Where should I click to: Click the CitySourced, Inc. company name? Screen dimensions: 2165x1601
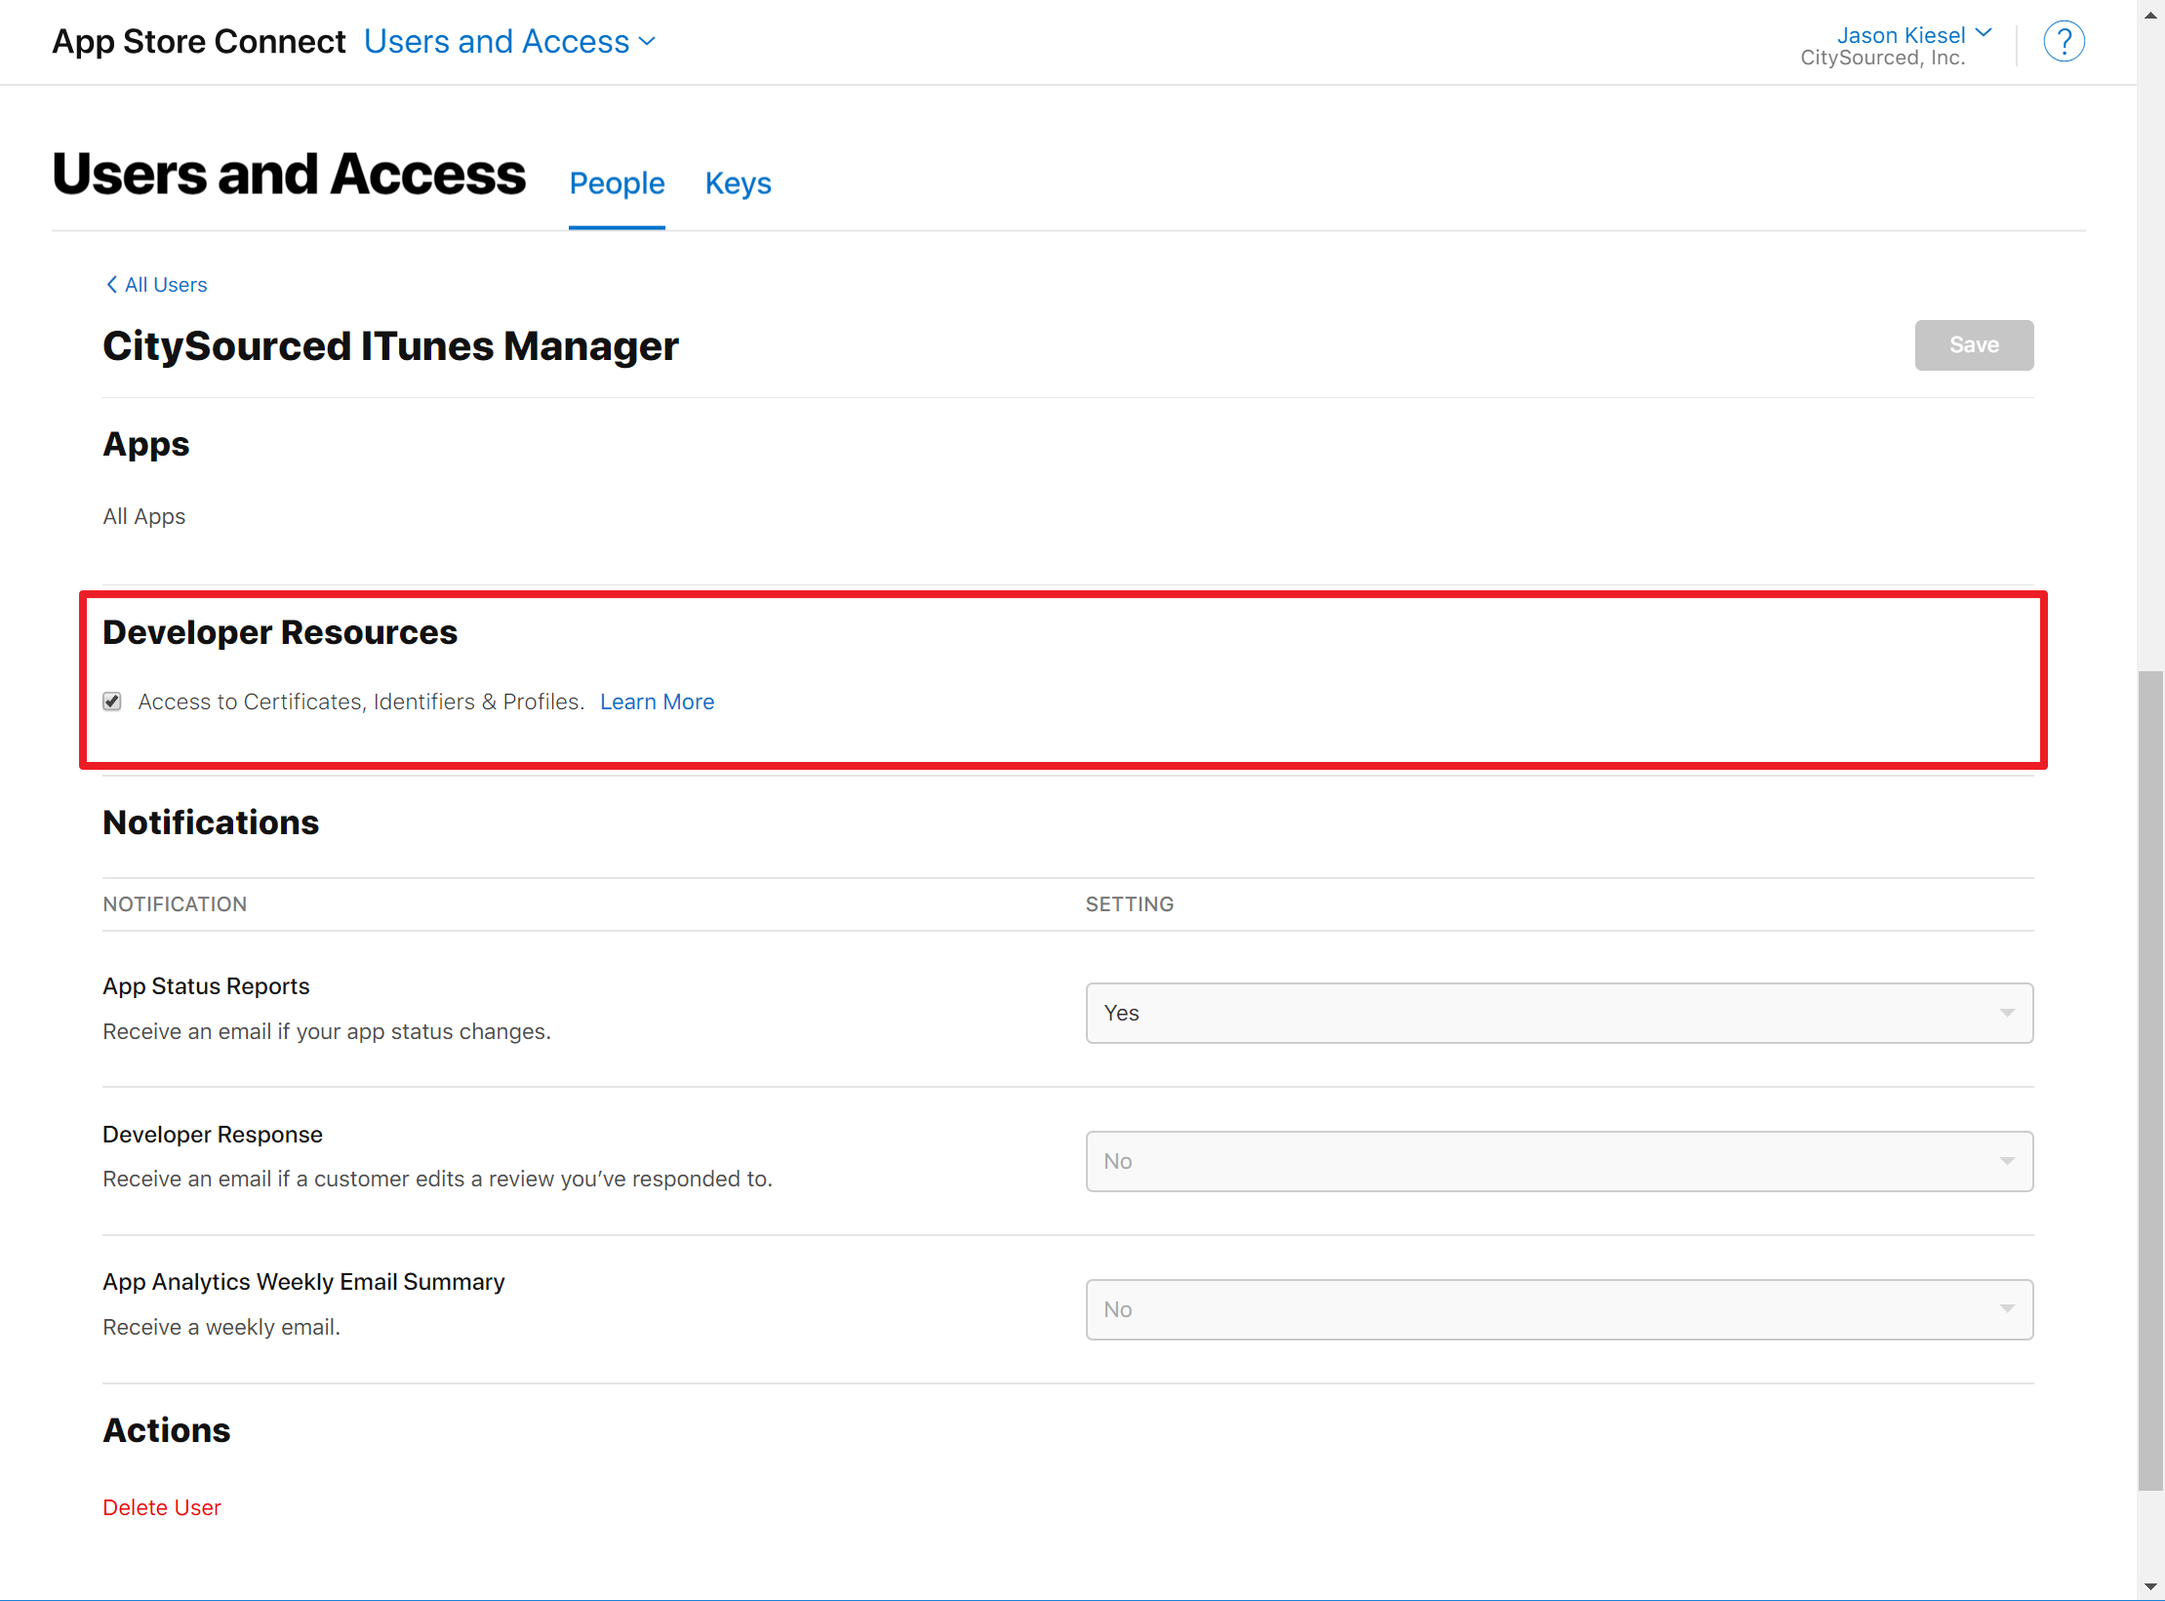(1882, 58)
